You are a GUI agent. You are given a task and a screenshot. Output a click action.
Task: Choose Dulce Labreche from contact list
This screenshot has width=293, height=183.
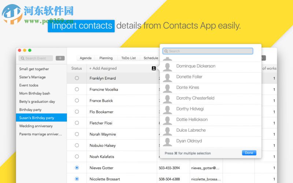(x=211, y=131)
